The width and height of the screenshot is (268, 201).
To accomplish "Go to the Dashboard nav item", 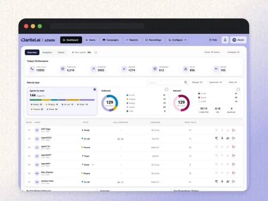I will pyautogui.click(x=71, y=40).
